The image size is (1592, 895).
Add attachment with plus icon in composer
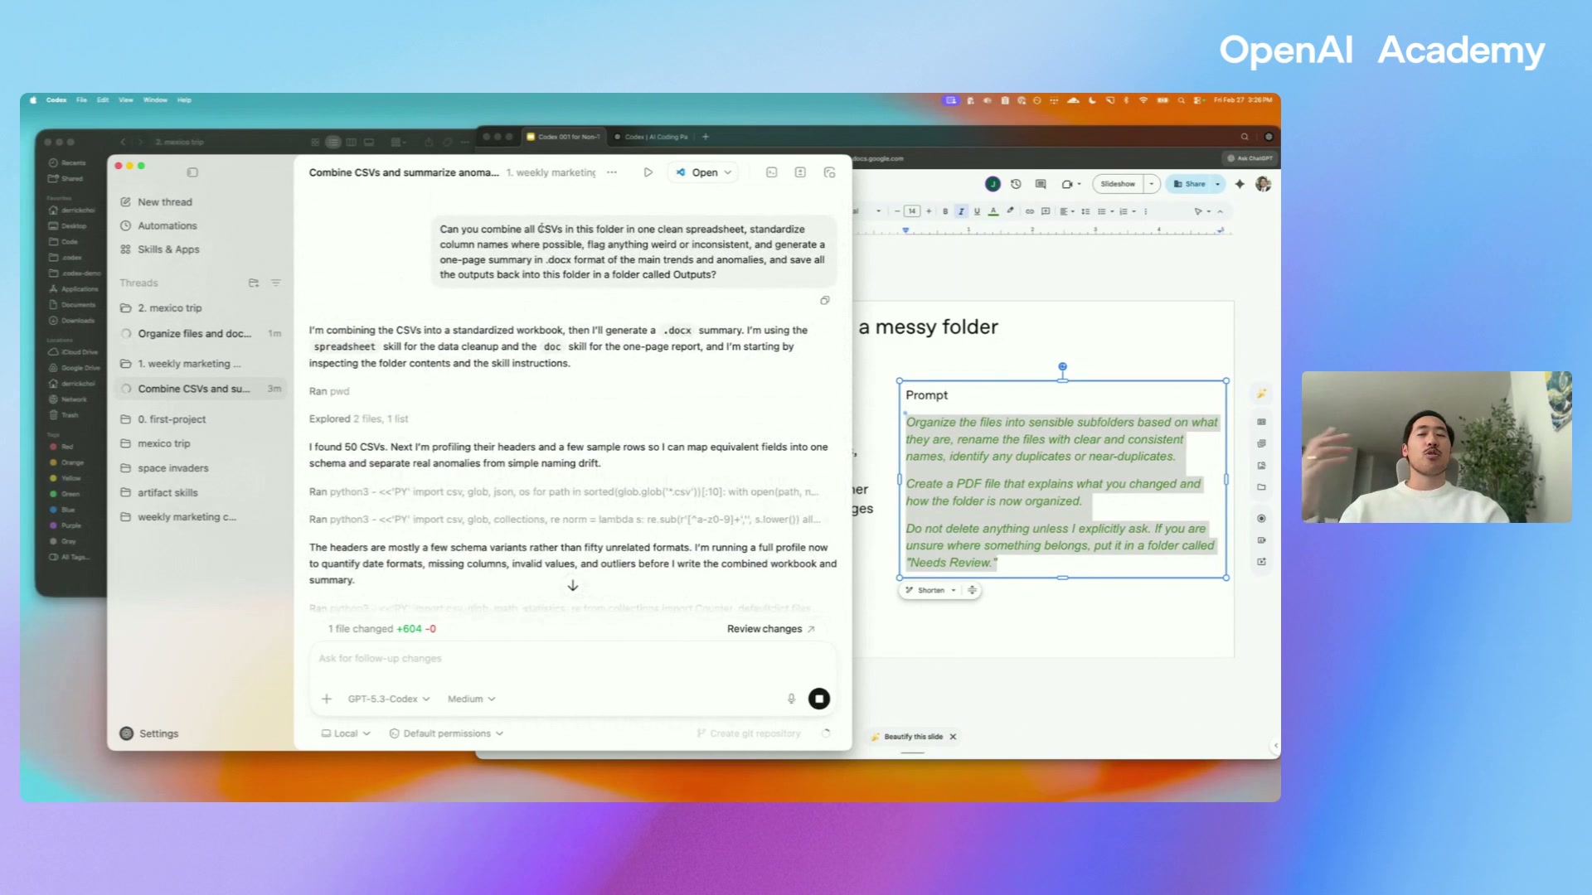(x=327, y=699)
